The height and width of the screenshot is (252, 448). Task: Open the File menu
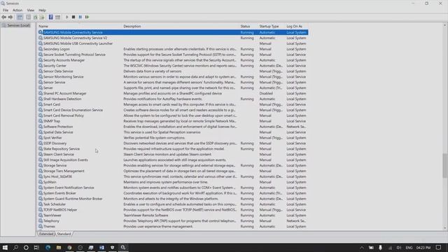click(x=6, y=10)
